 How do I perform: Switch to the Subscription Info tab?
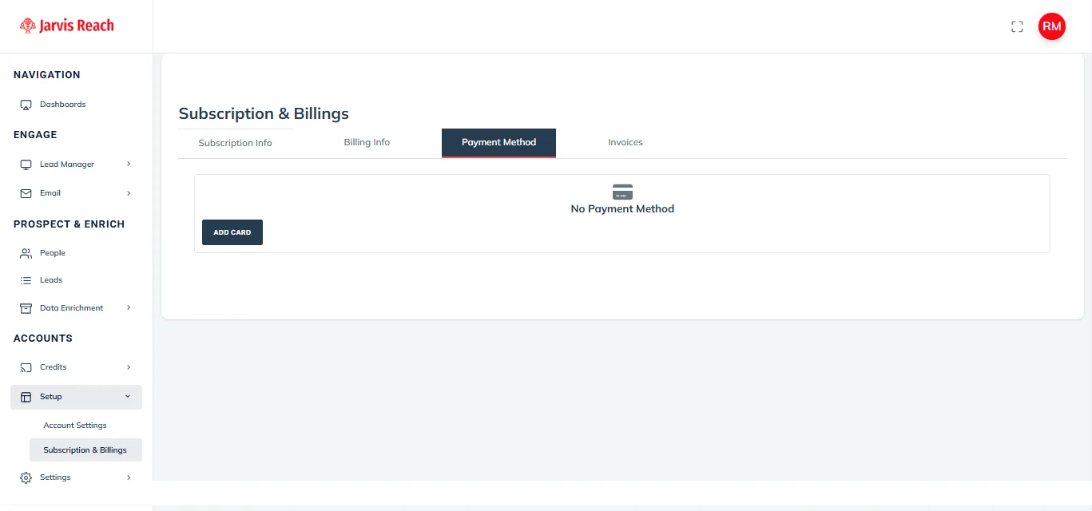[x=235, y=143]
